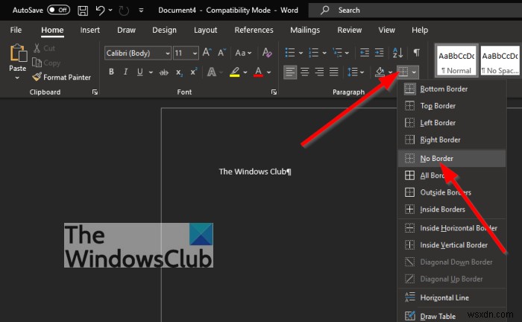The image size is (522, 322).
Task: Click the Format Painter button
Action: [x=61, y=78]
